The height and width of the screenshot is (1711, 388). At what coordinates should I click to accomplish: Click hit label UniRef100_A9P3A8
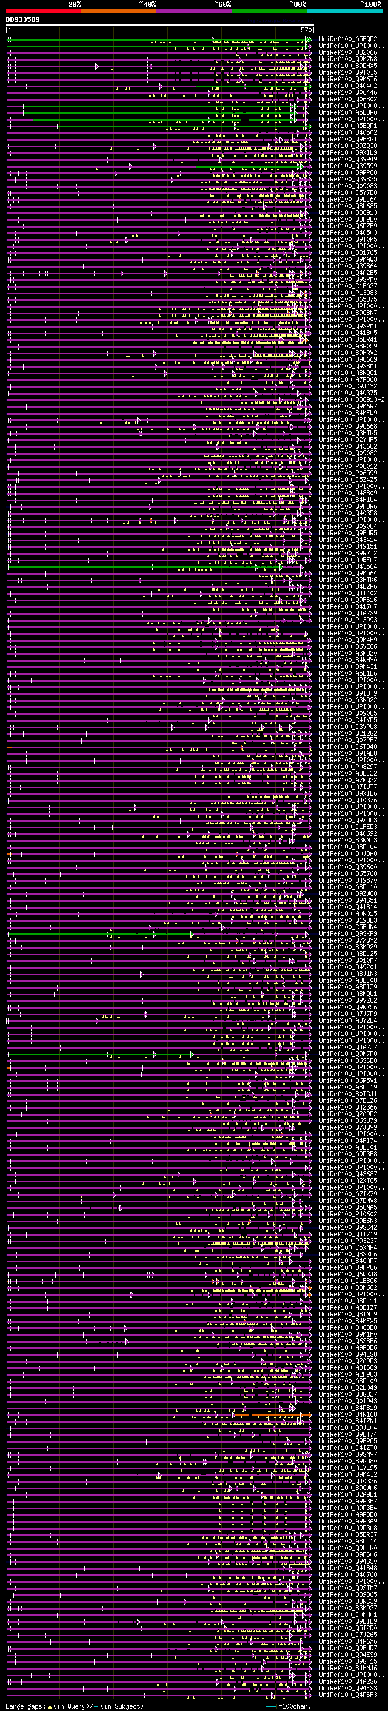(x=348, y=1528)
